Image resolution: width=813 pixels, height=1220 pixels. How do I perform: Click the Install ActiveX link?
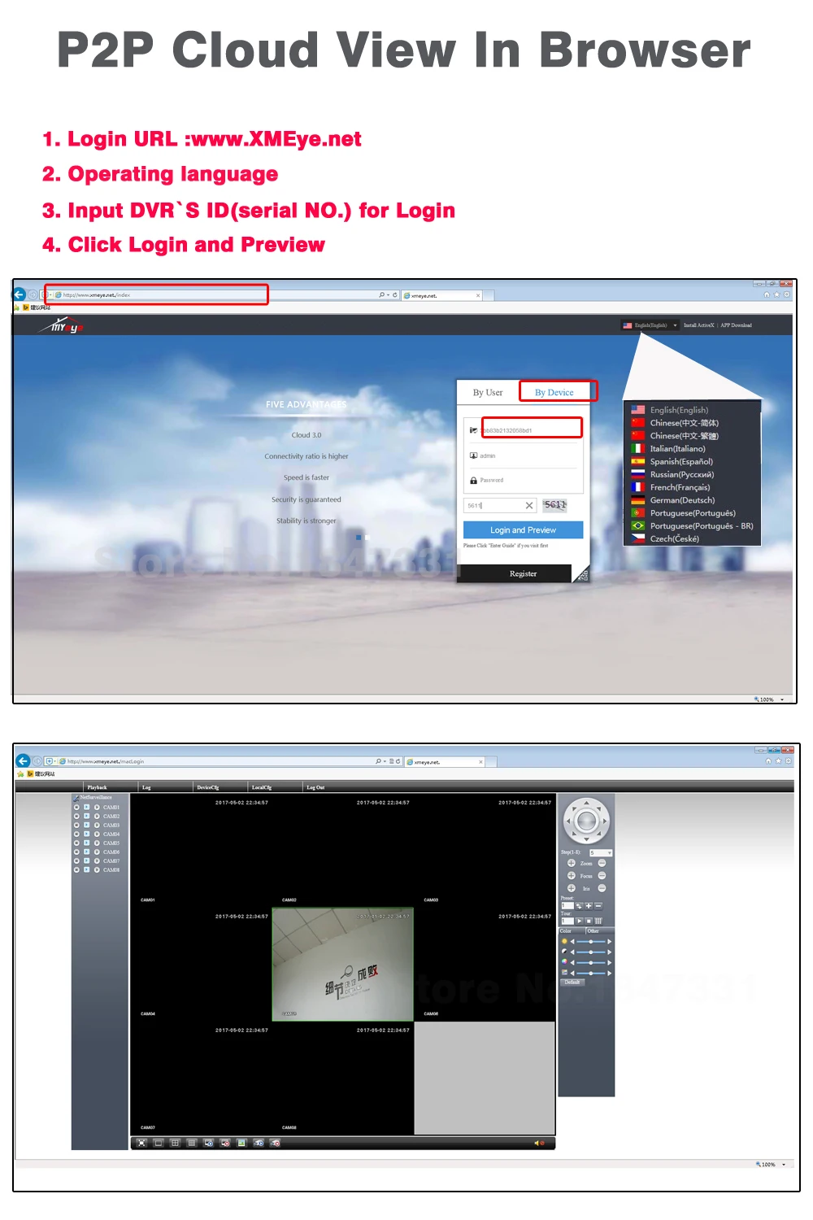click(698, 325)
